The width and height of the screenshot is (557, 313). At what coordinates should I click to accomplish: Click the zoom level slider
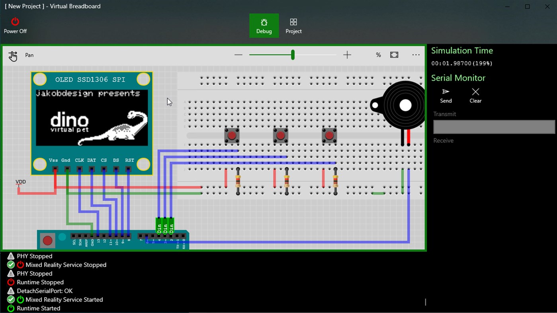(x=293, y=54)
